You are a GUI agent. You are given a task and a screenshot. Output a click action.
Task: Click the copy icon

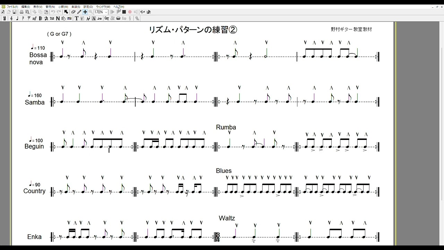[40, 12]
